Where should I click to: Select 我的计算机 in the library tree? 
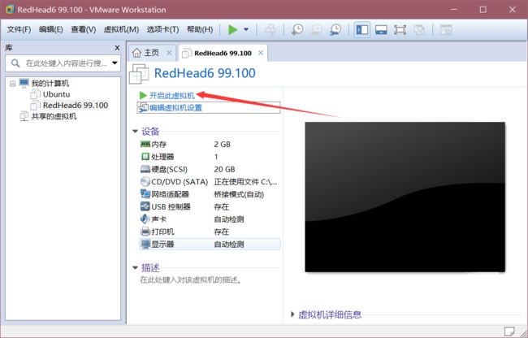click(x=50, y=83)
